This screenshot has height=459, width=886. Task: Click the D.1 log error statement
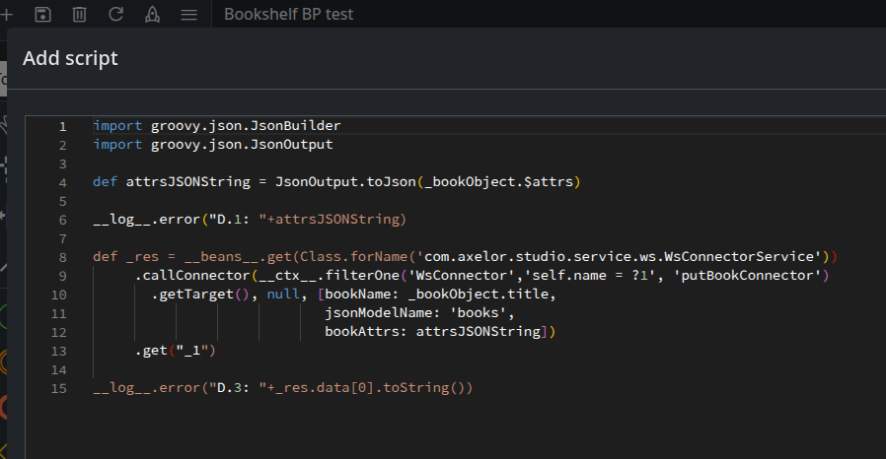(x=249, y=220)
